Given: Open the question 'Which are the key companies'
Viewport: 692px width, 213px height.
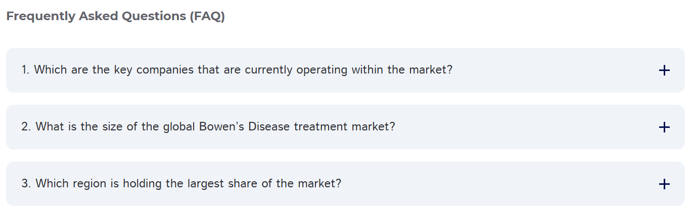Looking at the screenshot, I should [237, 69].
